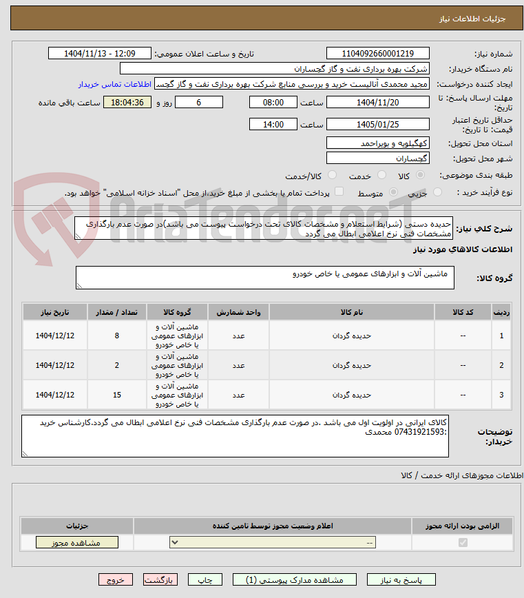Click the اطلاعات کالاهای مورد نیاز heading
Screen dimensions: 524x598
463,249
